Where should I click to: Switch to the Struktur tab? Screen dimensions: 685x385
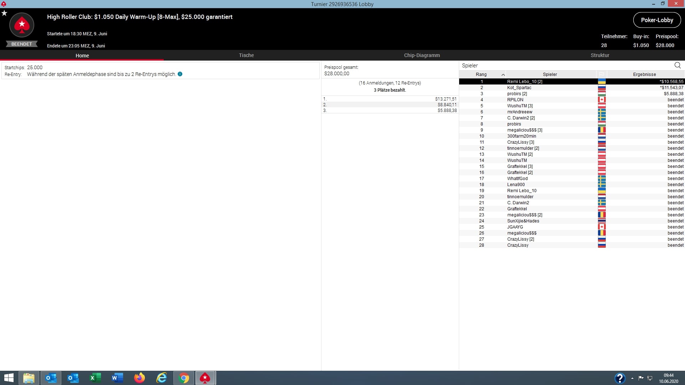(x=600, y=55)
